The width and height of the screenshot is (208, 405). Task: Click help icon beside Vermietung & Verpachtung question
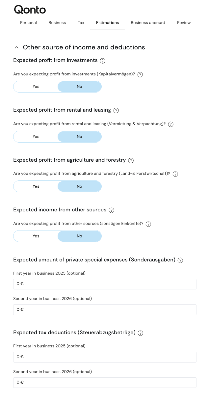[x=171, y=124]
